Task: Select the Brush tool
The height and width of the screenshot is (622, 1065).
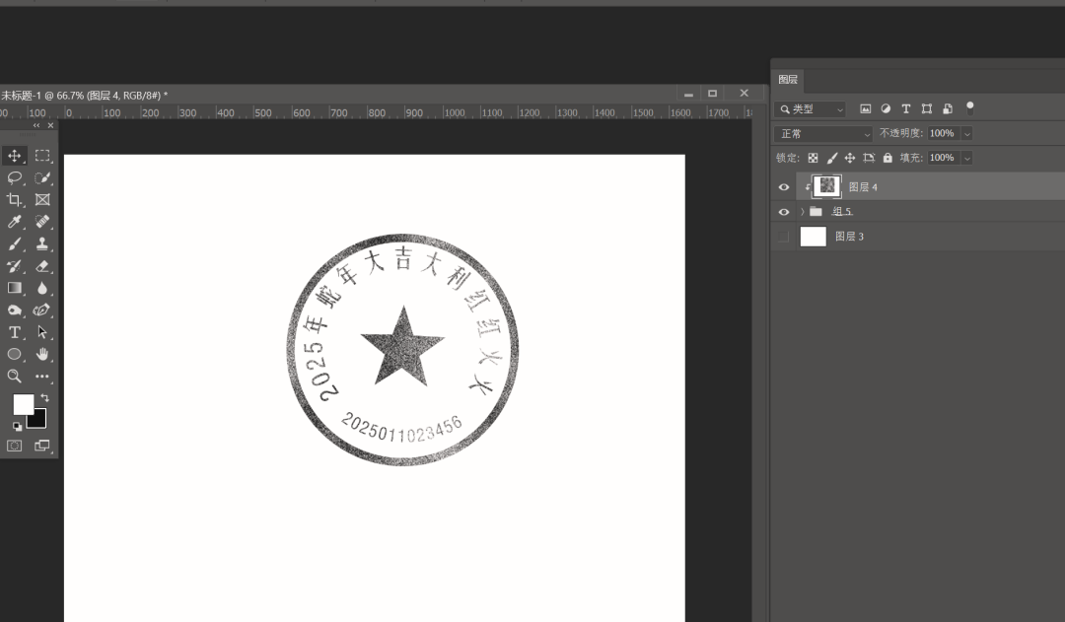Action: 14,243
